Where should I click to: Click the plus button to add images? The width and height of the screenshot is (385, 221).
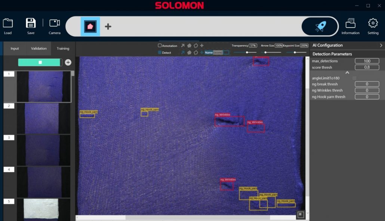pos(68,62)
